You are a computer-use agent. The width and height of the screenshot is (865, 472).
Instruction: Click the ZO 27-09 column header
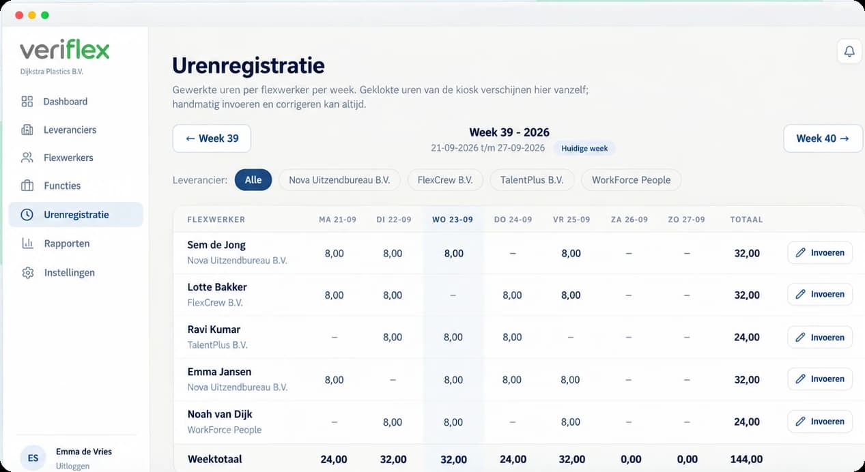coord(687,220)
